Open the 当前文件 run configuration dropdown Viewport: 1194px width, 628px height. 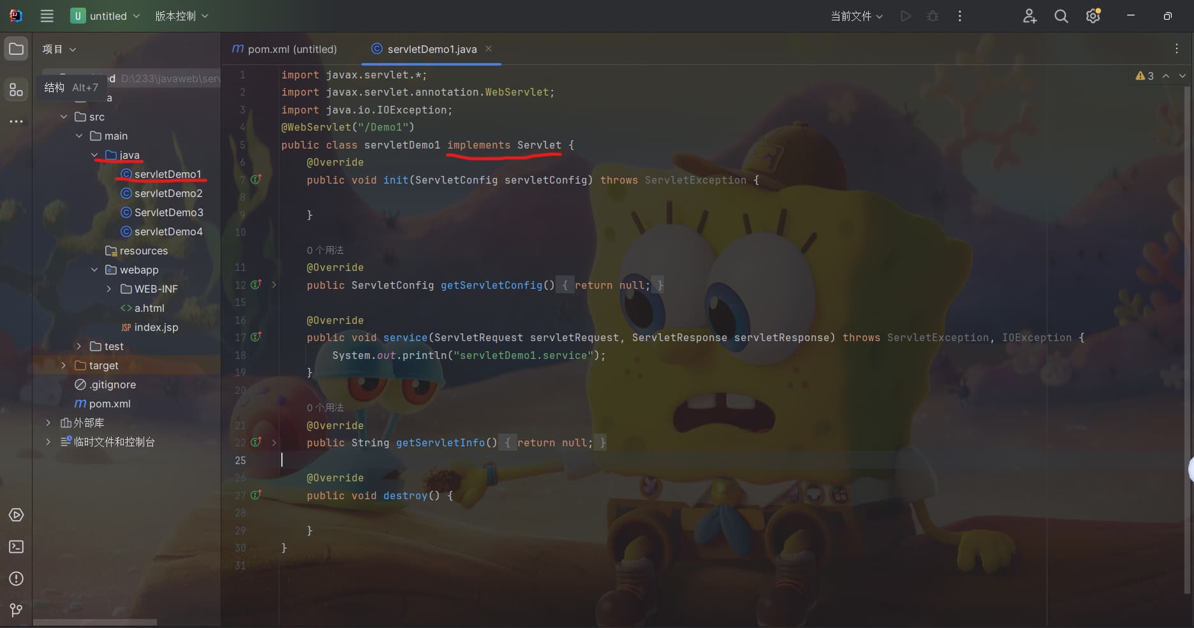pyautogui.click(x=857, y=16)
